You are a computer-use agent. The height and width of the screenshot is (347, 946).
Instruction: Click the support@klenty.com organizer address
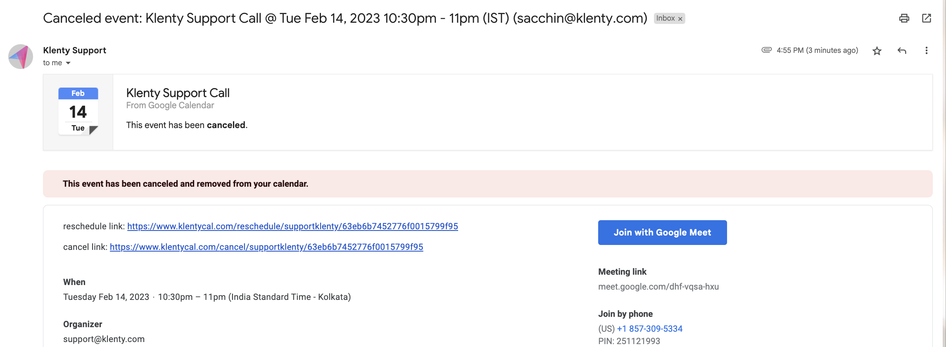104,339
